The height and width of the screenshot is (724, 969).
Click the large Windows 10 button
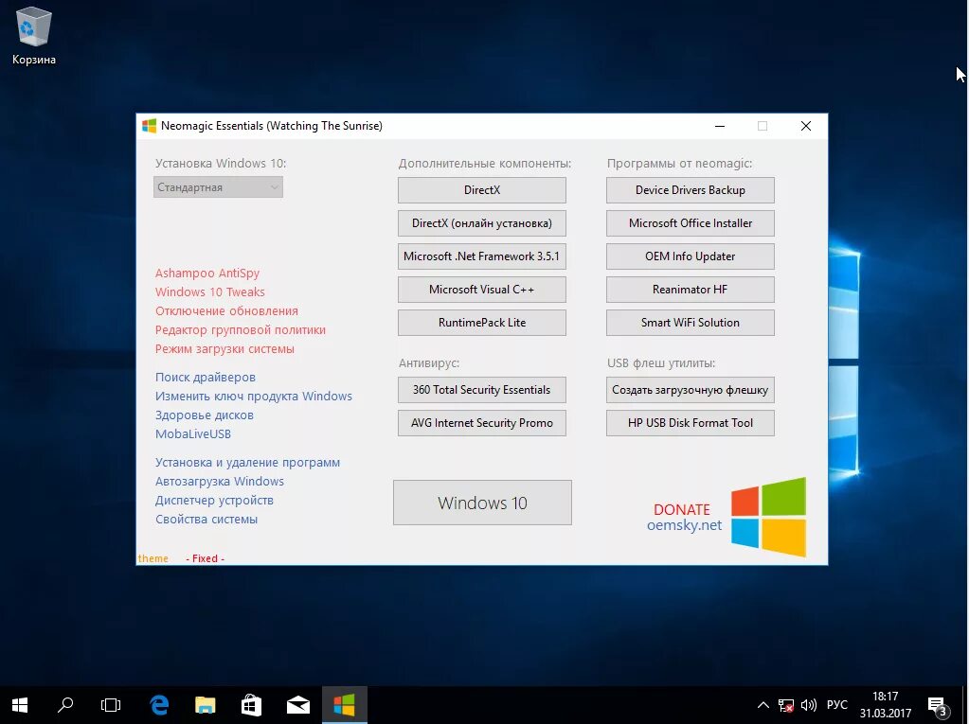482,503
